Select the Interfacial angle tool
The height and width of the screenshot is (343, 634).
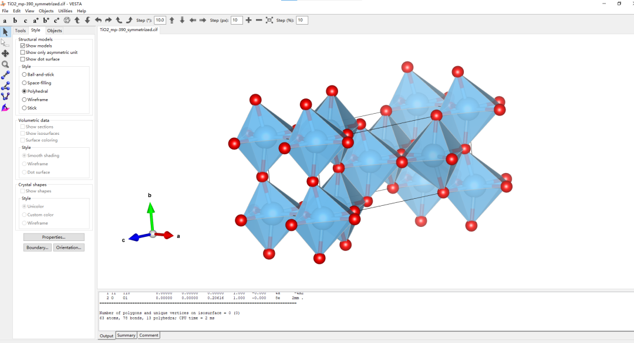pos(5,107)
